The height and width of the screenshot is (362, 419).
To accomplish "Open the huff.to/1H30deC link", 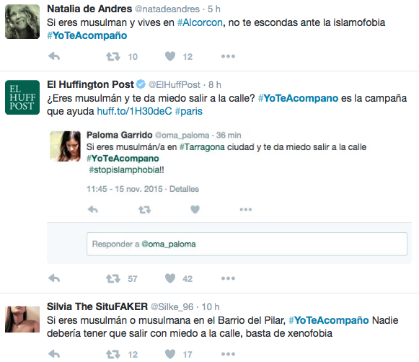I will click(134, 111).
